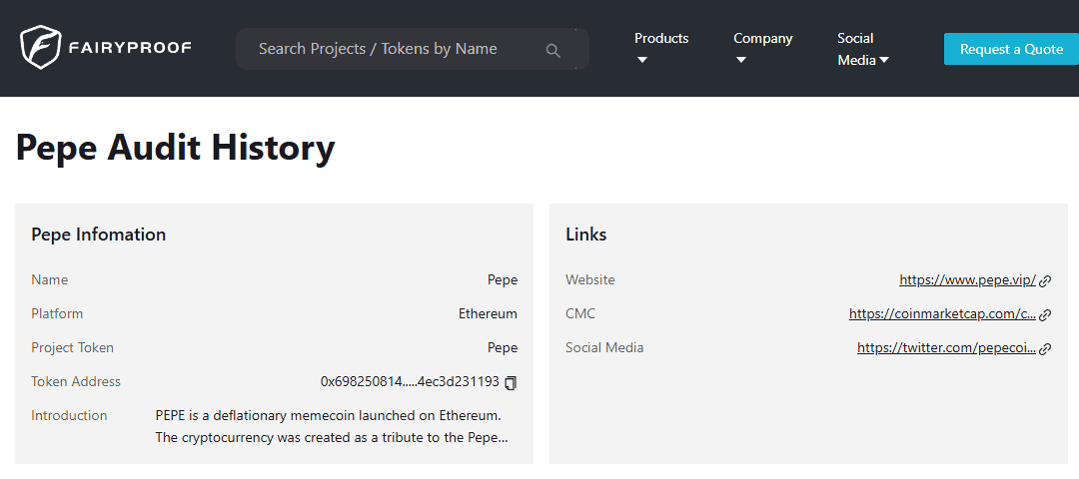Click the Platform label
Image resolution: width=1079 pixels, height=479 pixels.
coord(57,314)
